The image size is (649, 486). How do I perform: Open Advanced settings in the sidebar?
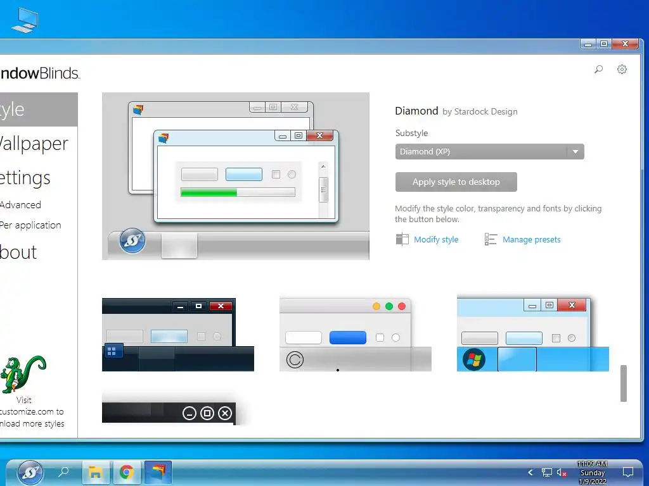(x=20, y=204)
